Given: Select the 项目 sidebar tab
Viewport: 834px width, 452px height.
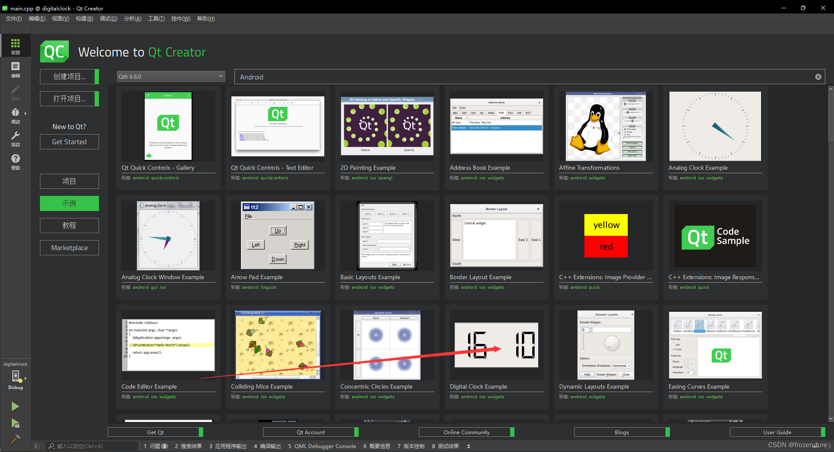Looking at the screenshot, I should coord(69,181).
